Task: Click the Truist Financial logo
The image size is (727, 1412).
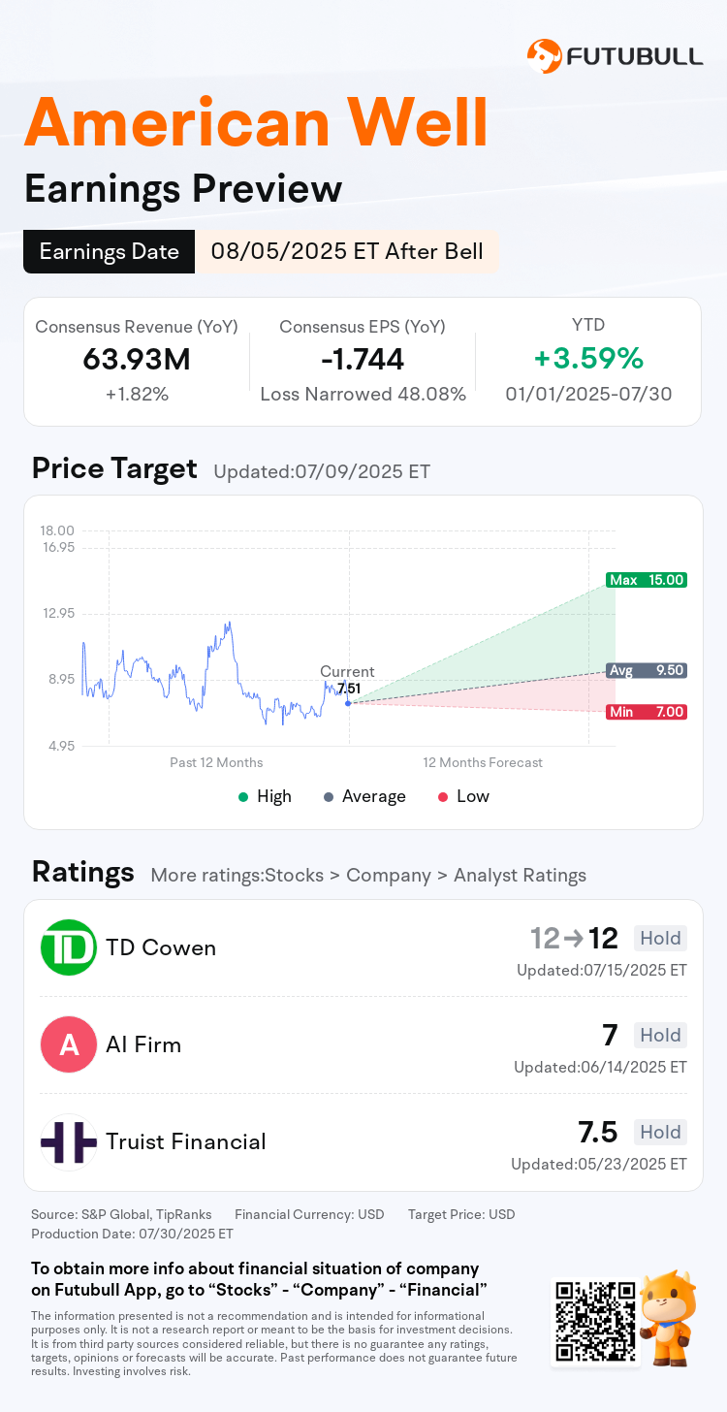Action: (69, 1141)
